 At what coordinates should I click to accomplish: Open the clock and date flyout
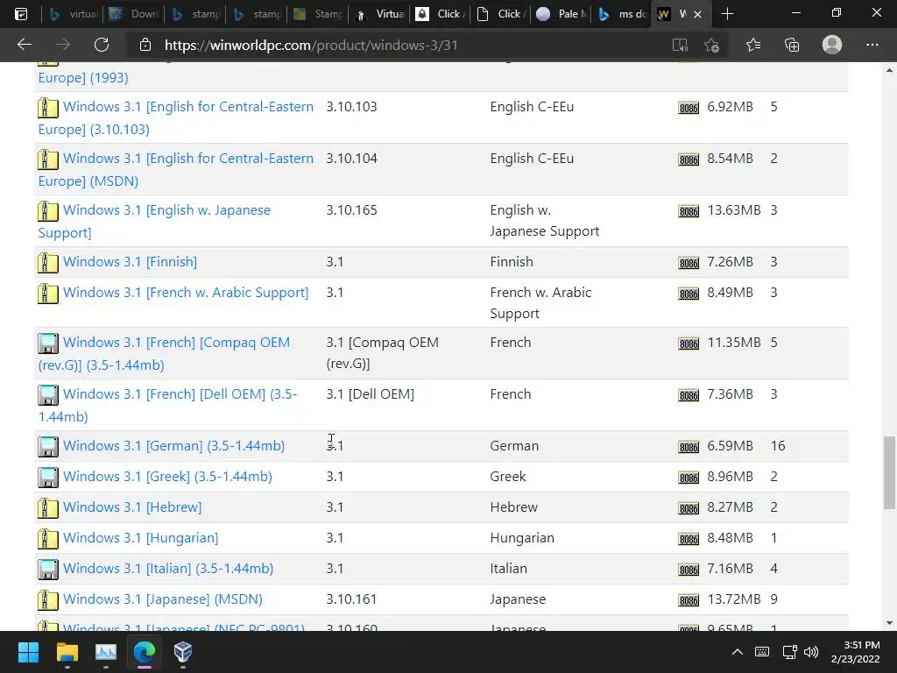855,652
